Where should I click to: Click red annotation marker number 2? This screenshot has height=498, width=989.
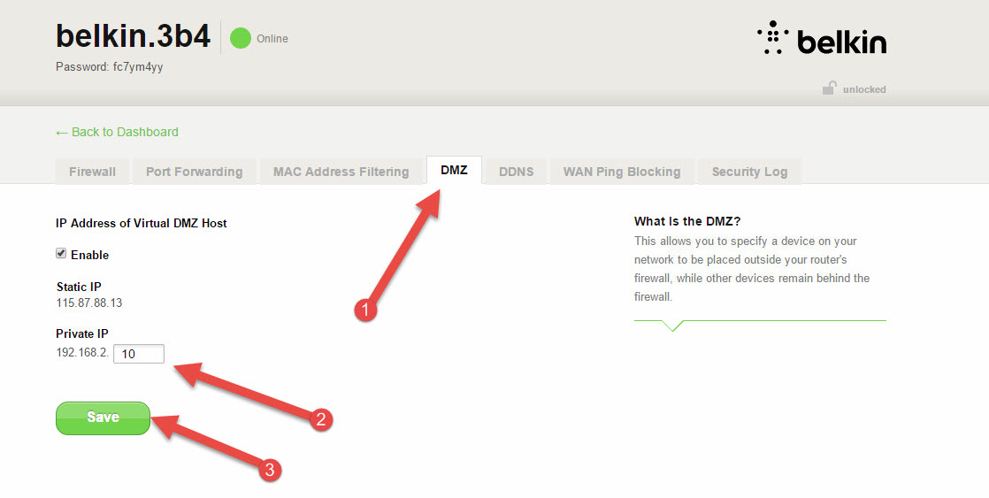322,420
